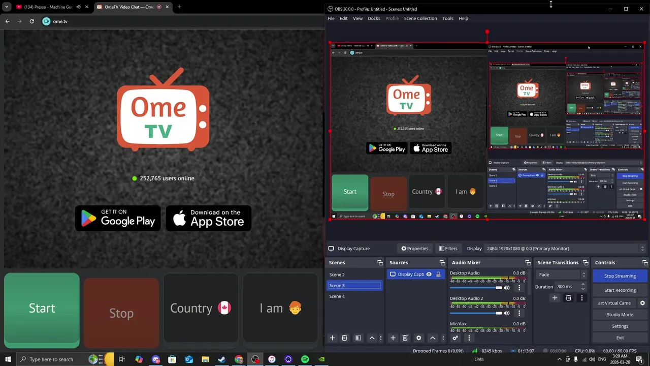The image size is (650, 366).
Task: Move selected scene up
Action: (372, 338)
